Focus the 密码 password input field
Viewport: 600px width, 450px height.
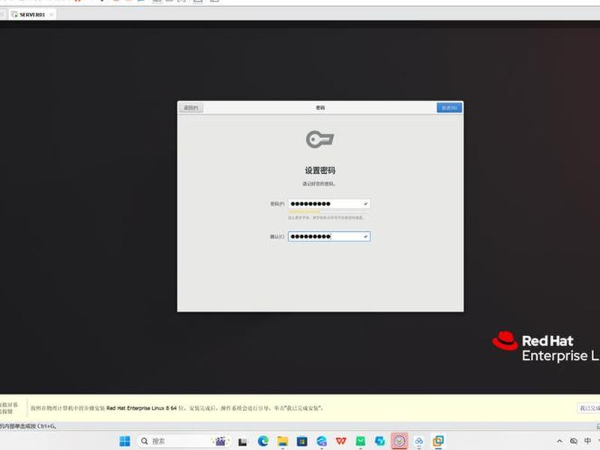click(x=329, y=204)
